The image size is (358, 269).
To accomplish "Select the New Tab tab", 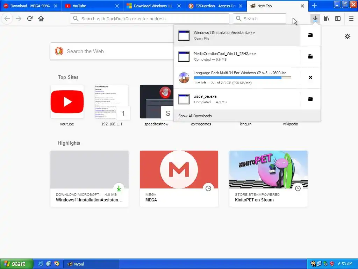I will (277, 6).
